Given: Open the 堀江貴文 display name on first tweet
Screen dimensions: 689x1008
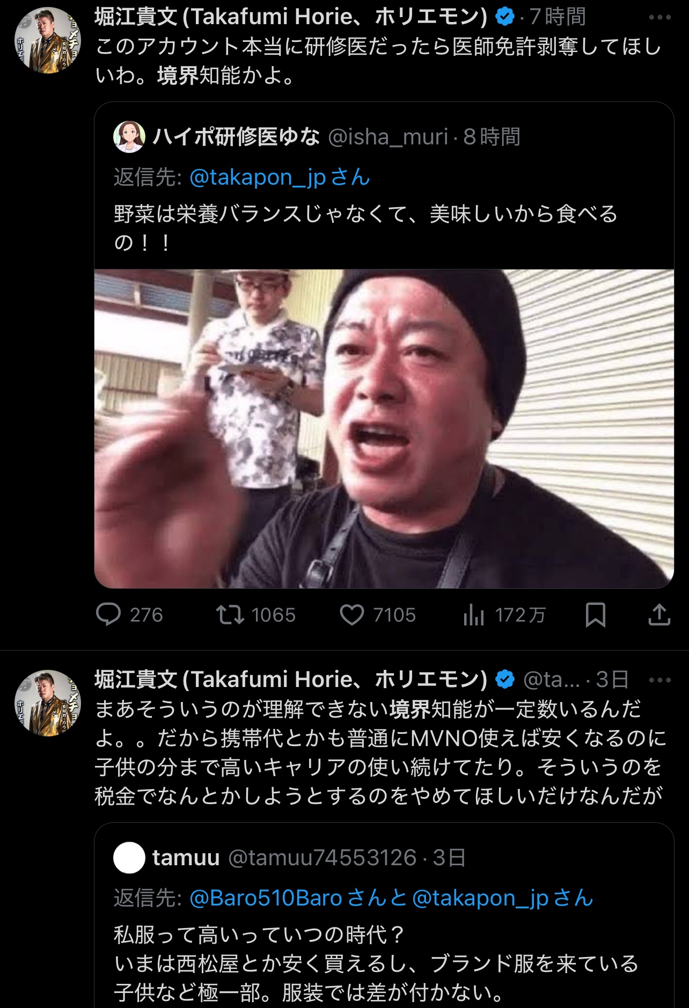Looking at the screenshot, I should (291, 17).
